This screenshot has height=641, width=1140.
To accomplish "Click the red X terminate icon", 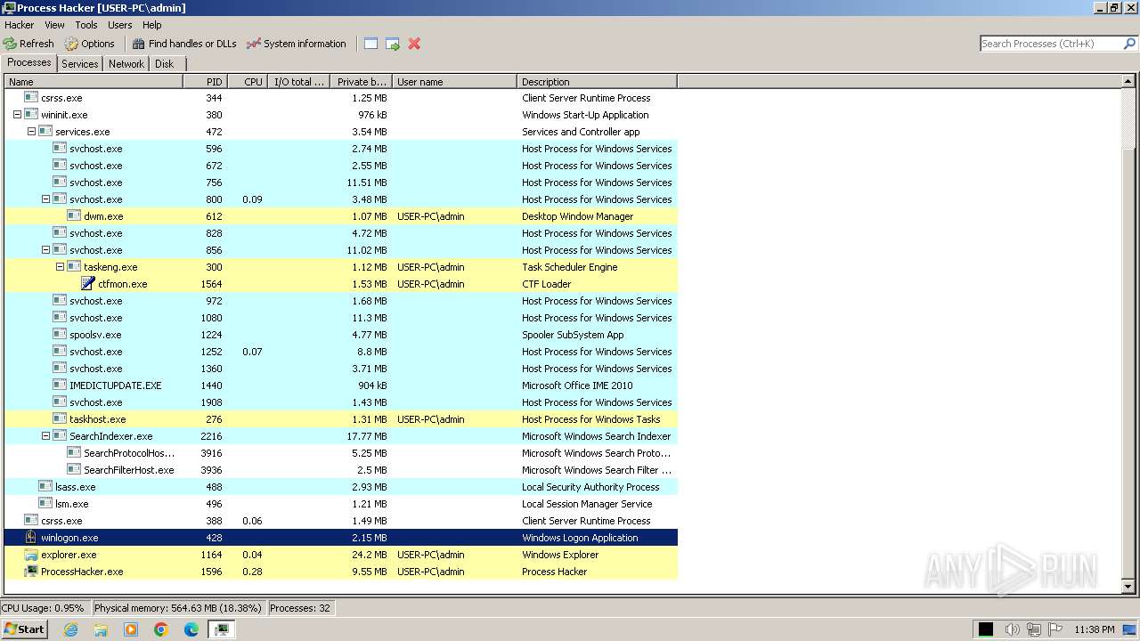I will [414, 44].
